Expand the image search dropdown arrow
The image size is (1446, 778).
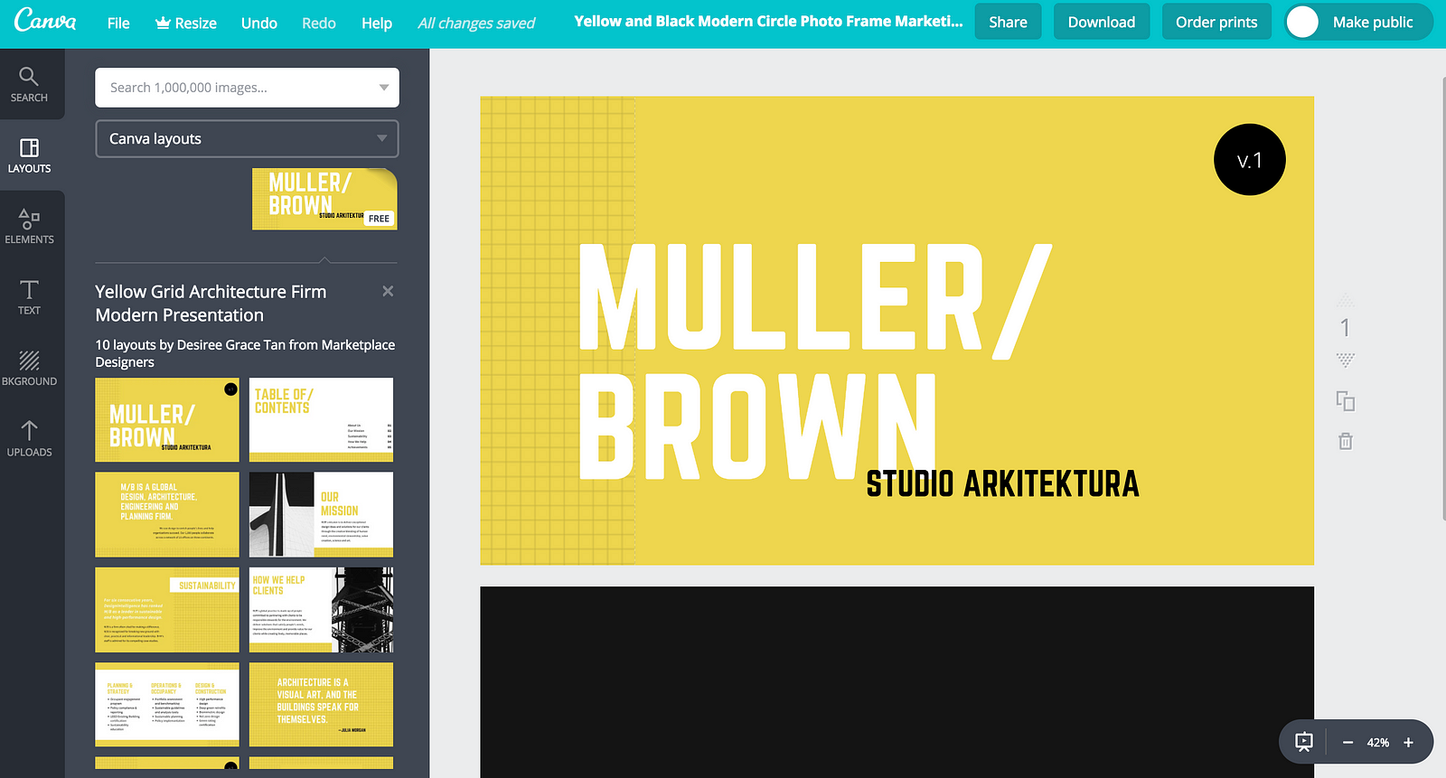pyautogui.click(x=383, y=88)
